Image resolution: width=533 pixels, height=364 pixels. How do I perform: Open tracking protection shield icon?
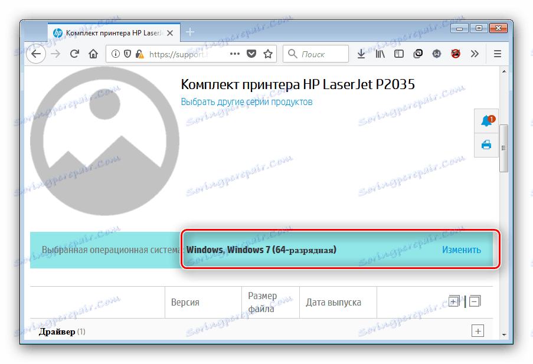[x=127, y=54]
